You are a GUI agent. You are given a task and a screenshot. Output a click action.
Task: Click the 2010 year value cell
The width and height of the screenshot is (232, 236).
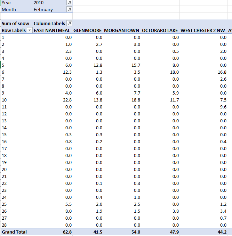(39, 3)
